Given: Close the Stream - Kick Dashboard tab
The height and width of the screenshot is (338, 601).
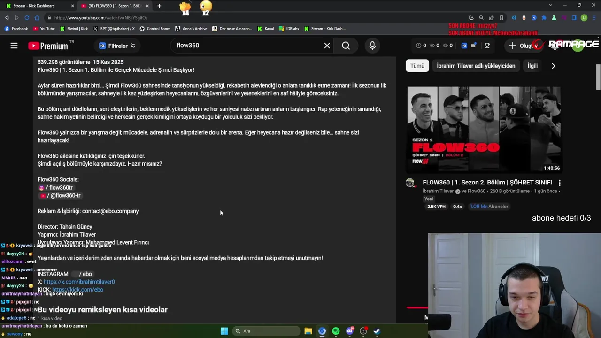Looking at the screenshot, I should pyautogui.click(x=72, y=6).
